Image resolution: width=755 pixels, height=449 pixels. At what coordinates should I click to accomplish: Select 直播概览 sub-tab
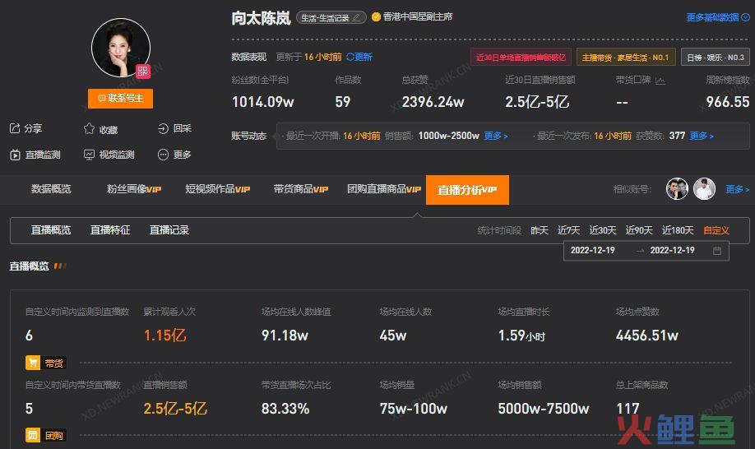coord(51,230)
